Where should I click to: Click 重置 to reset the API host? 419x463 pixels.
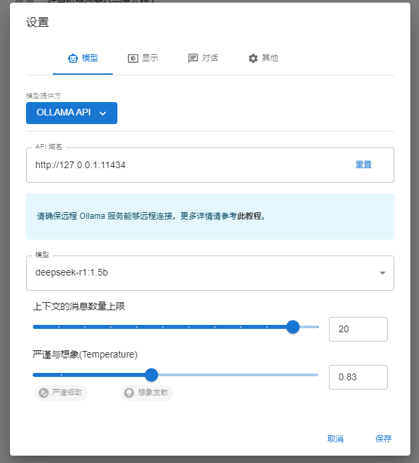[364, 165]
